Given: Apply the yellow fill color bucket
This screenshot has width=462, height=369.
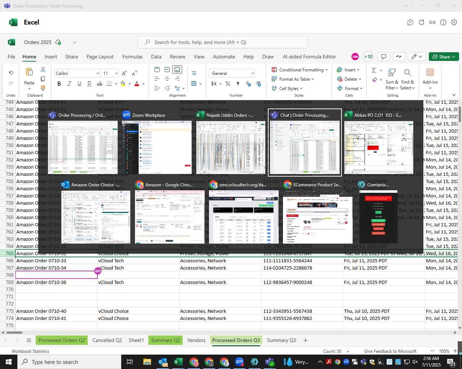Looking at the screenshot, I should tap(123, 84).
